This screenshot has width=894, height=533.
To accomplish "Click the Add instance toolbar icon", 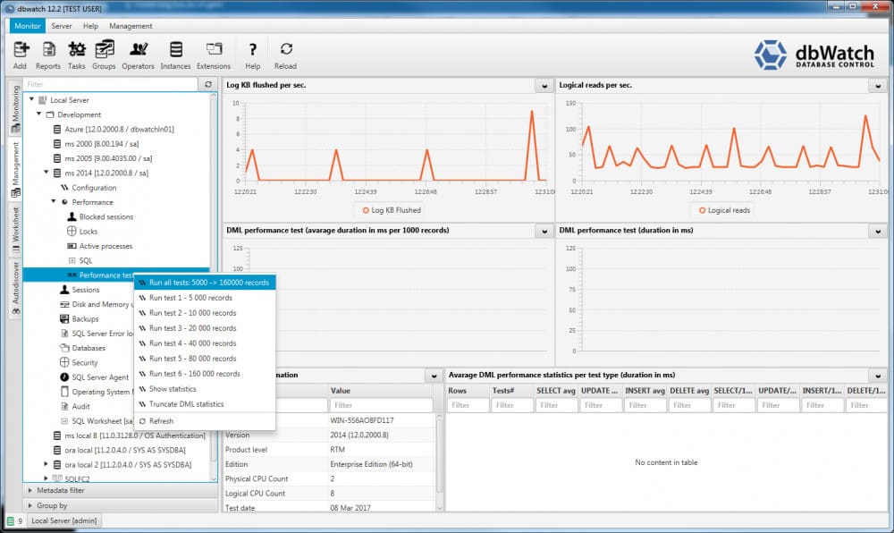I will 21,49.
